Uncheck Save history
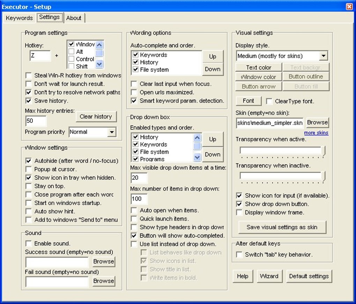 tap(29, 101)
